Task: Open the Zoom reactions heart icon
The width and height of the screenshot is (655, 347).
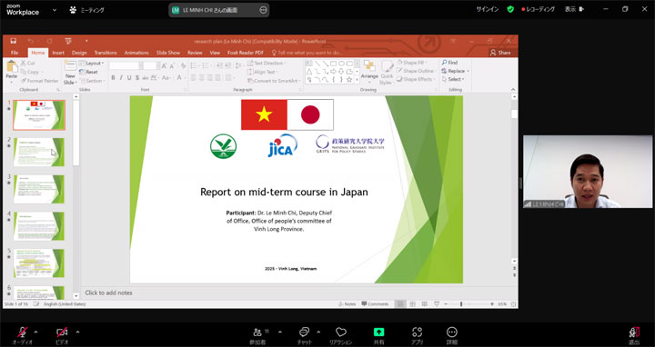Action: (x=341, y=332)
